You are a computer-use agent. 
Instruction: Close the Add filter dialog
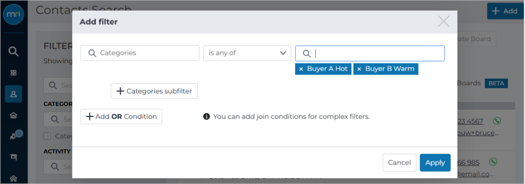click(x=444, y=22)
